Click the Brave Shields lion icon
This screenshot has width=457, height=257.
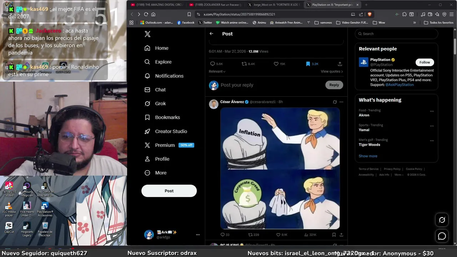370,14
